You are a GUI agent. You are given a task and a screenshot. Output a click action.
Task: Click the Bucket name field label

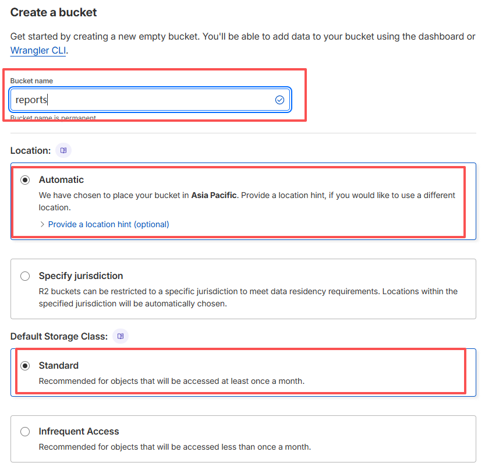[31, 81]
